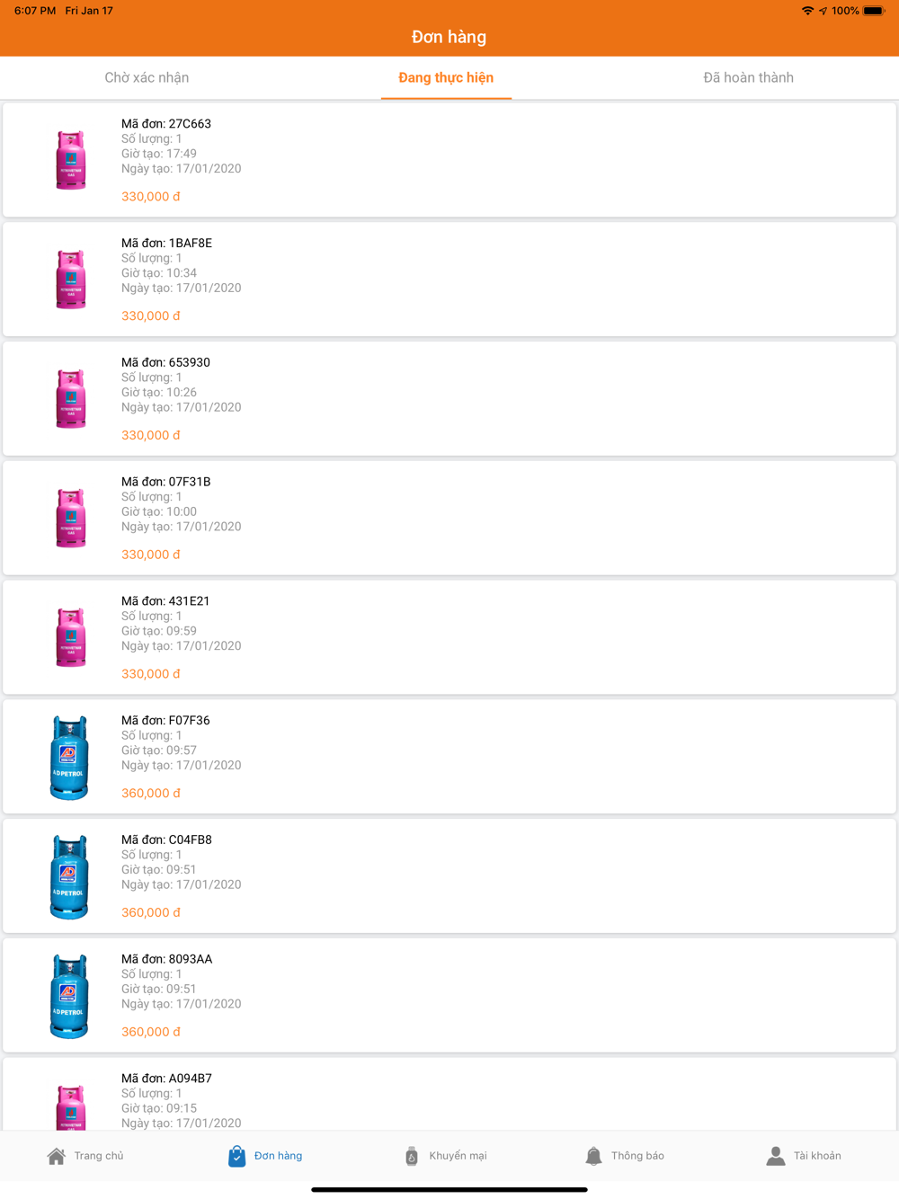Open order A094B7 at the list bottom
Image resolution: width=899 pixels, height=1199 pixels.
[449, 1095]
